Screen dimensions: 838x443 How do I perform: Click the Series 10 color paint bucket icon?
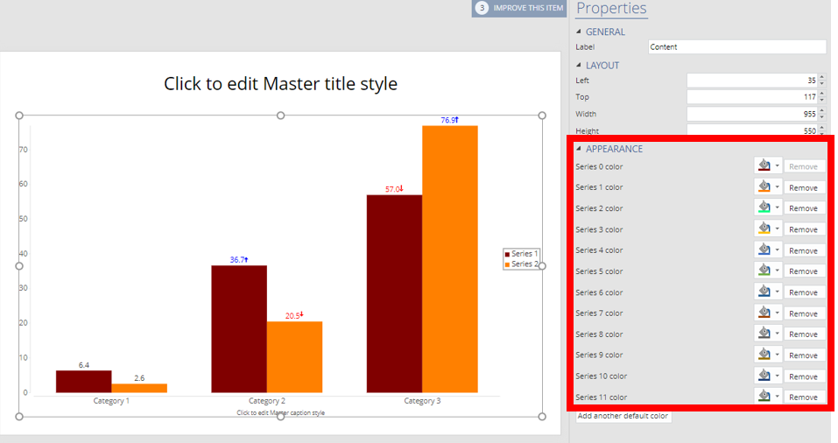(764, 376)
